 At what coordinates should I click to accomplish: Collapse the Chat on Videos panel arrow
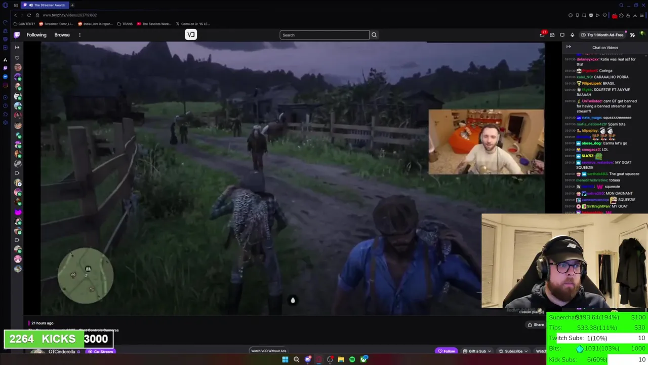point(569,47)
